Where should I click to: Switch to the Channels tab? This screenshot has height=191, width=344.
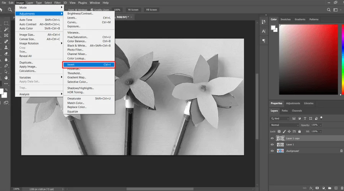297,111
